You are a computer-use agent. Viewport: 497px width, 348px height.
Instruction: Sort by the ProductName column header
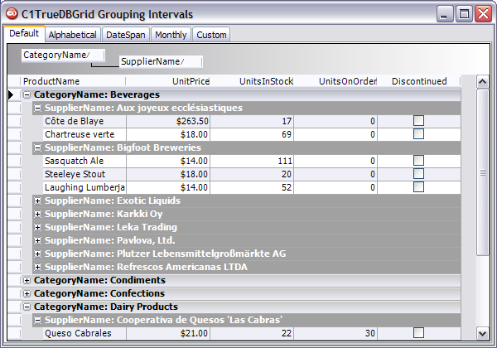pyautogui.click(x=74, y=81)
